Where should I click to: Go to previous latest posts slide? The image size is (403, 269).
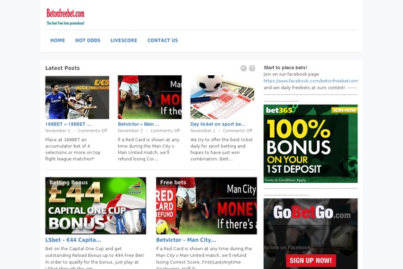click(243, 68)
